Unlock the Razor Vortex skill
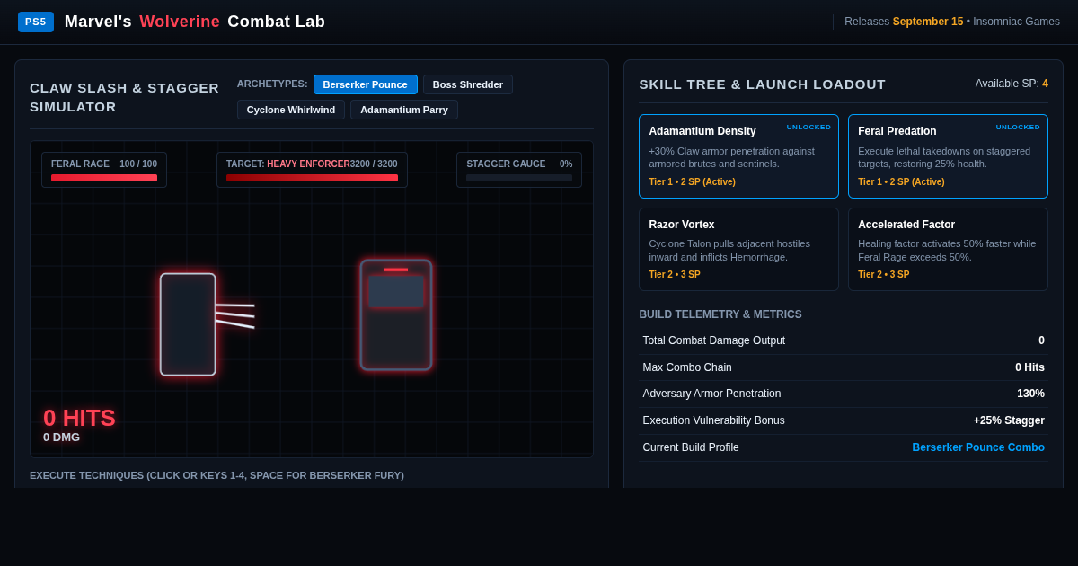 coord(738,249)
